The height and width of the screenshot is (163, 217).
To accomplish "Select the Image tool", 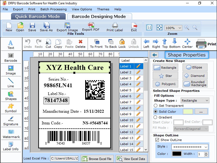I will point(11,70).
